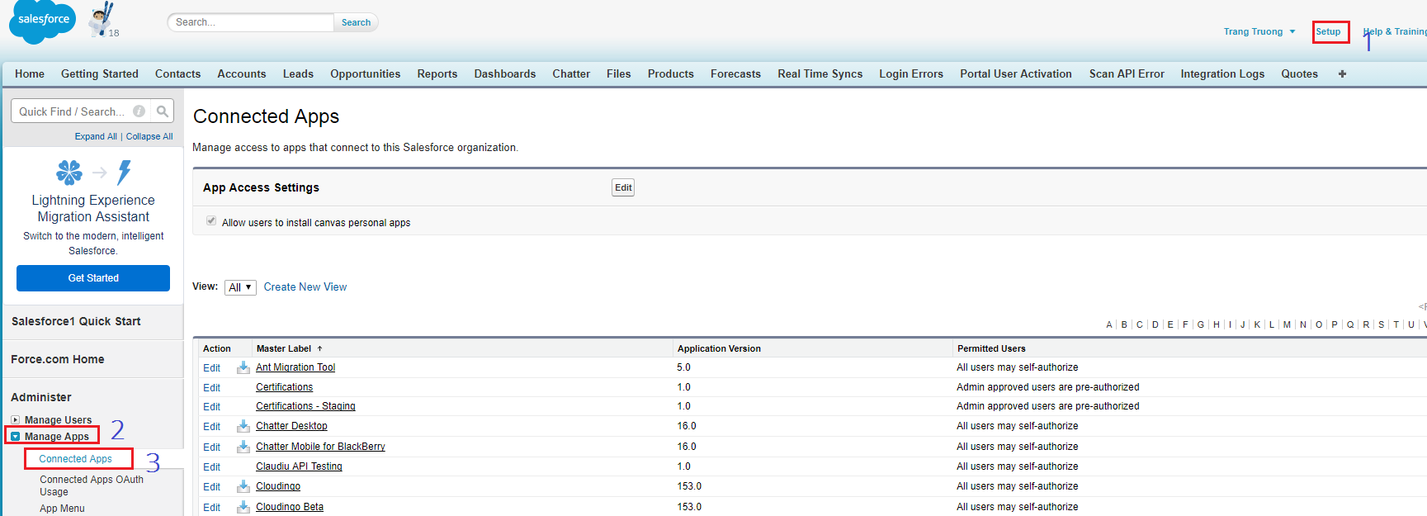Go to Login Errors tab
The image size is (1427, 516).
911,73
